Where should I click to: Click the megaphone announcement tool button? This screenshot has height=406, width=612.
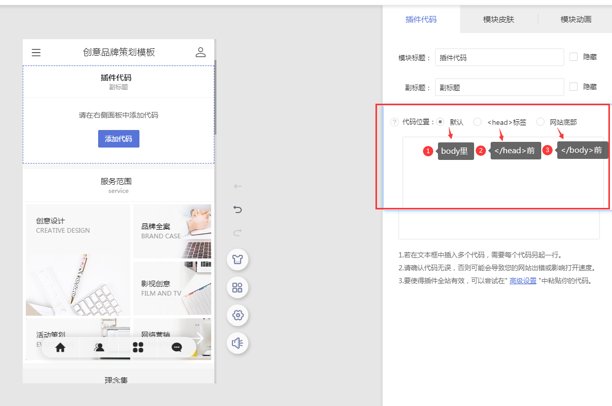238,343
